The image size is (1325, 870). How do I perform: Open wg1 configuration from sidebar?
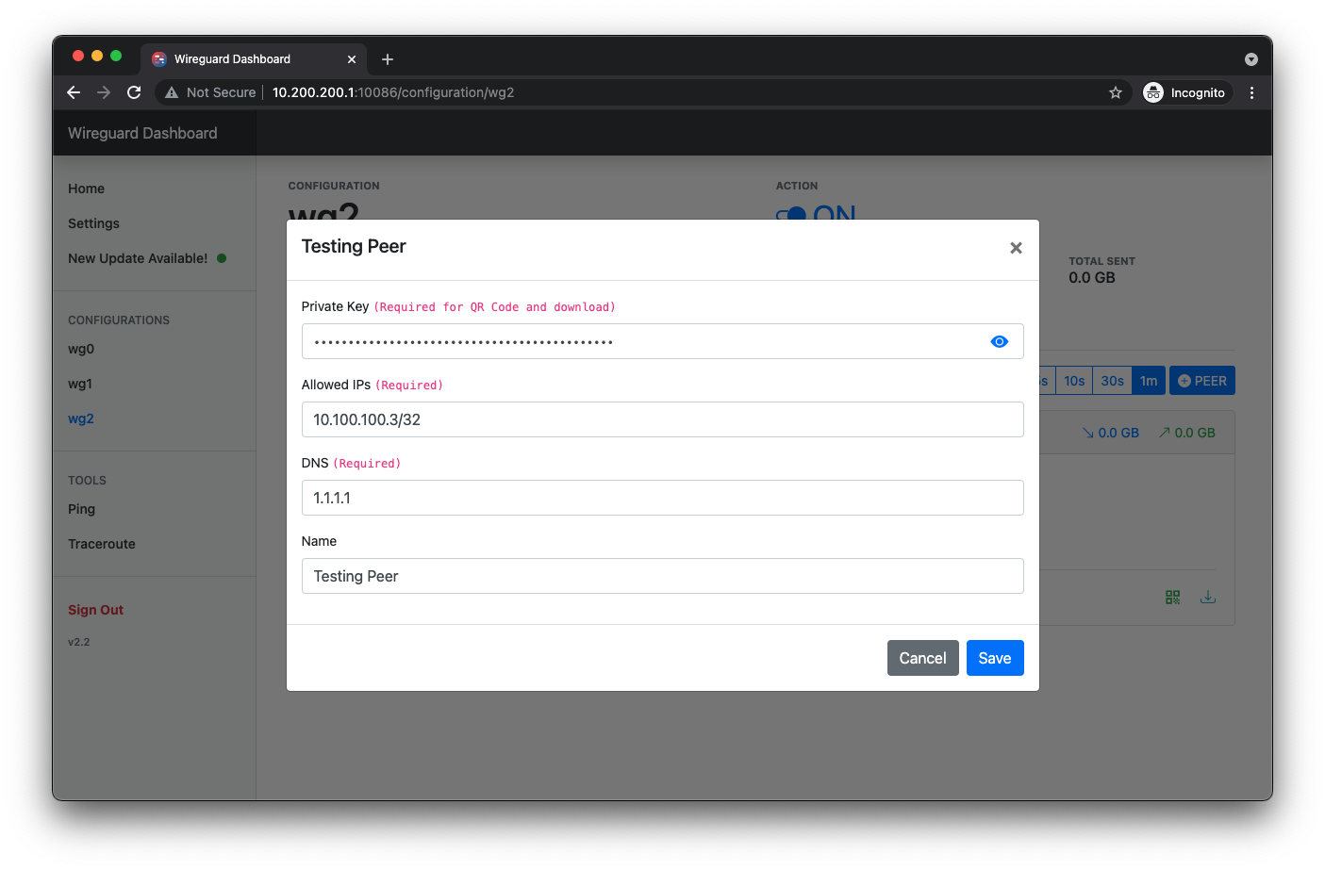click(x=80, y=384)
